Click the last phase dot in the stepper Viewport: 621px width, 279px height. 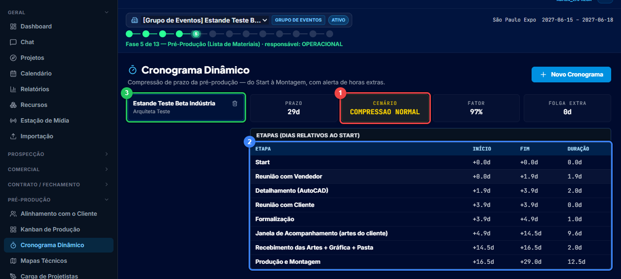click(x=330, y=34)
